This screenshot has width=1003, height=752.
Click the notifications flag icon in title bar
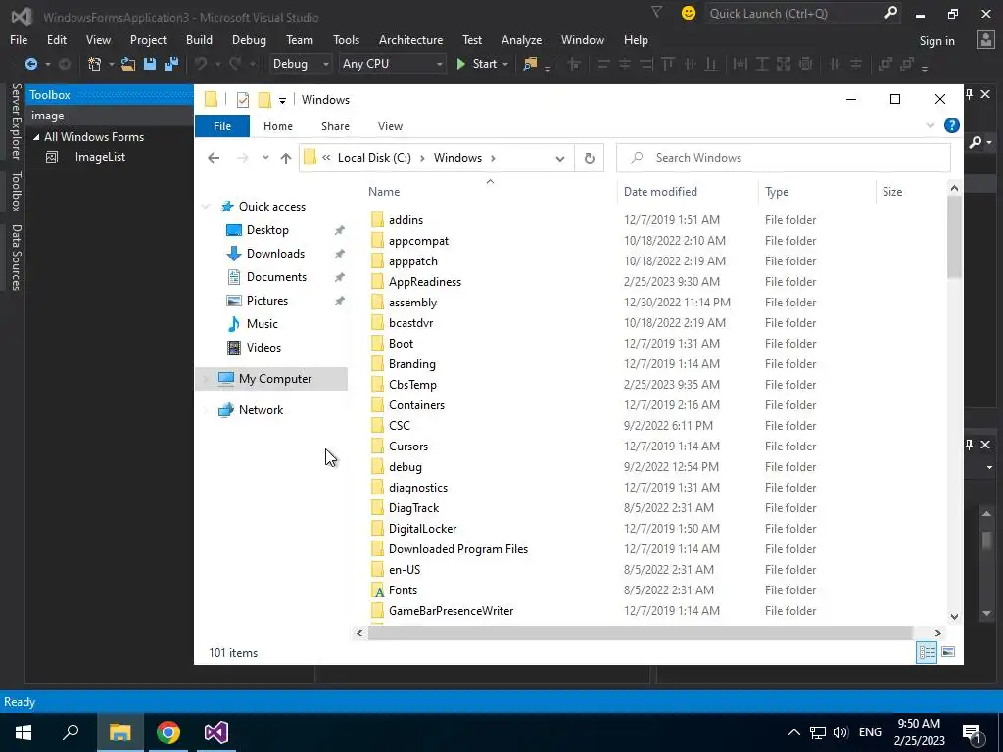coord(656,12)
